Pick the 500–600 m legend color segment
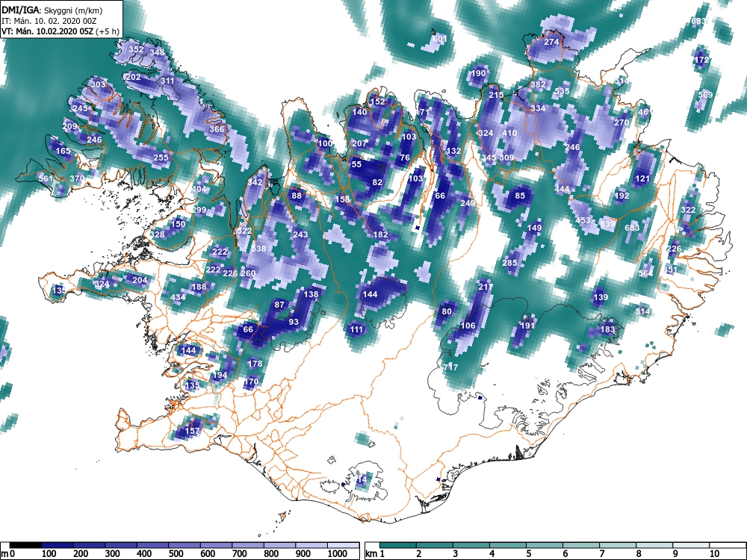The height and width of the screenshot is (560, 747). tap(185, 545)
